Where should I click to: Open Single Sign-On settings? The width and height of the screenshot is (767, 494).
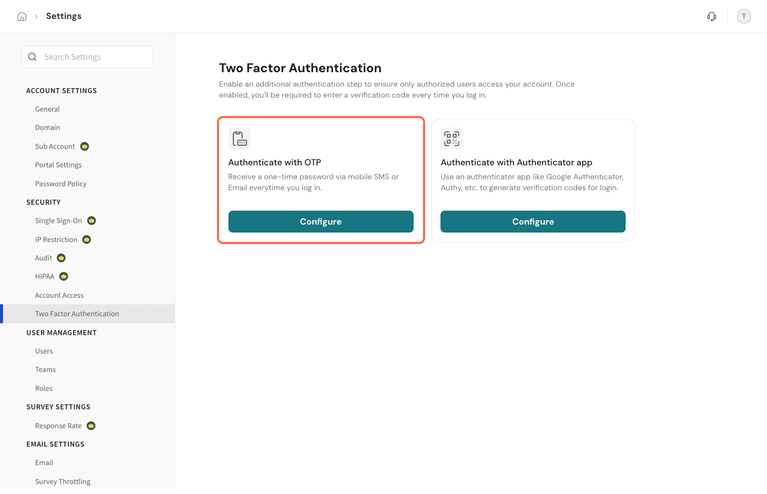click(x=59, y=221)
